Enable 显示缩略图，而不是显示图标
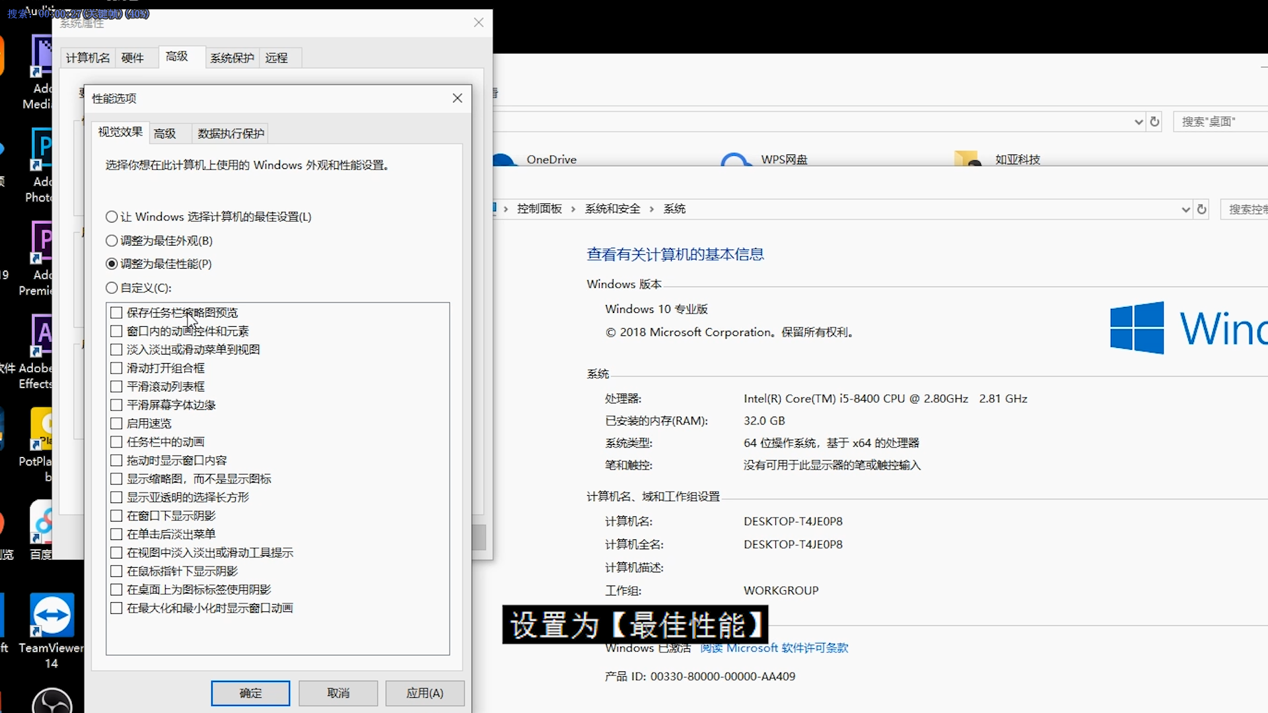 [x=116, y=479]
